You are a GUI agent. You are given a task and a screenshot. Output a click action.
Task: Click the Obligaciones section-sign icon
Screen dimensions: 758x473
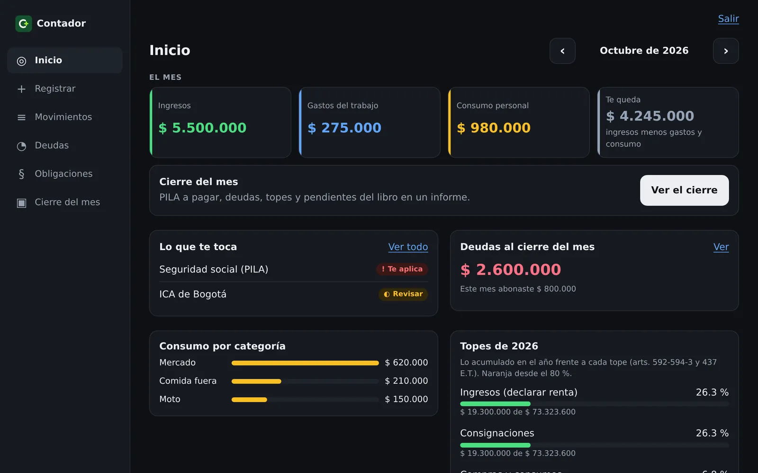pos(21,174)
